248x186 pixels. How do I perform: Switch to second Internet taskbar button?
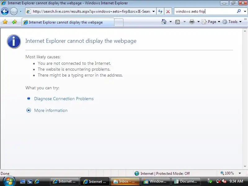click(x=95, y=181)
